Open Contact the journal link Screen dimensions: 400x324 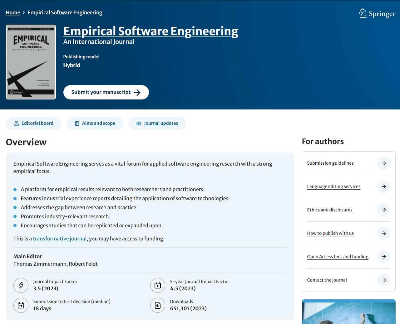click(x=327, y=280)
